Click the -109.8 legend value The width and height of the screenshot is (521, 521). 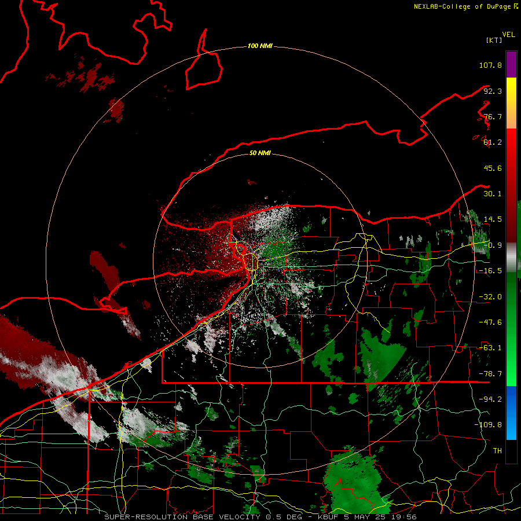point(488,425)
